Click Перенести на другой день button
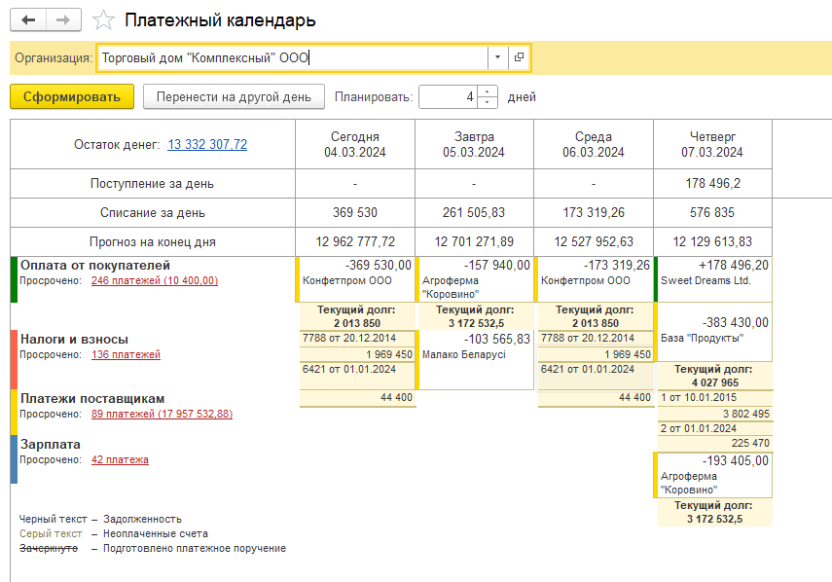 coord(234,96)
